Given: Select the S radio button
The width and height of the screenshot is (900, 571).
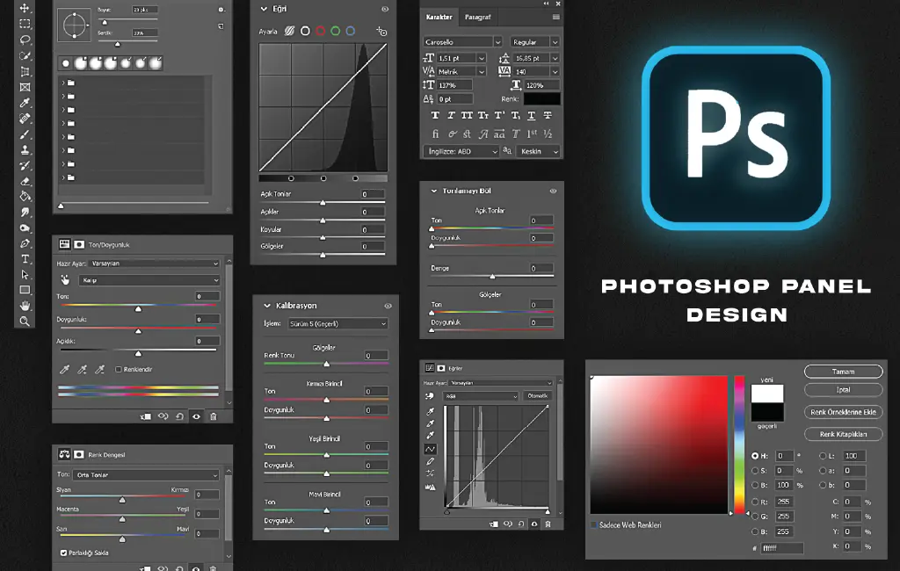Looking at the screenshot, I should pos(755,471).
